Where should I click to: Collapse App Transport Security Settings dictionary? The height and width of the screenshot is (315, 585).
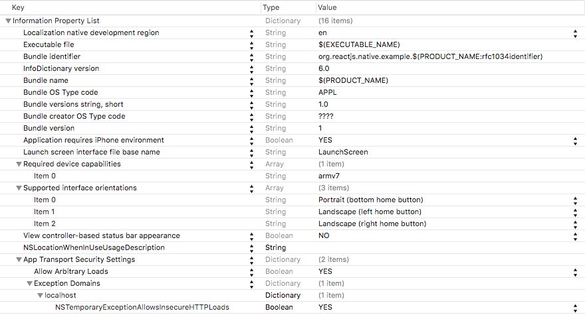click(19, 259)
